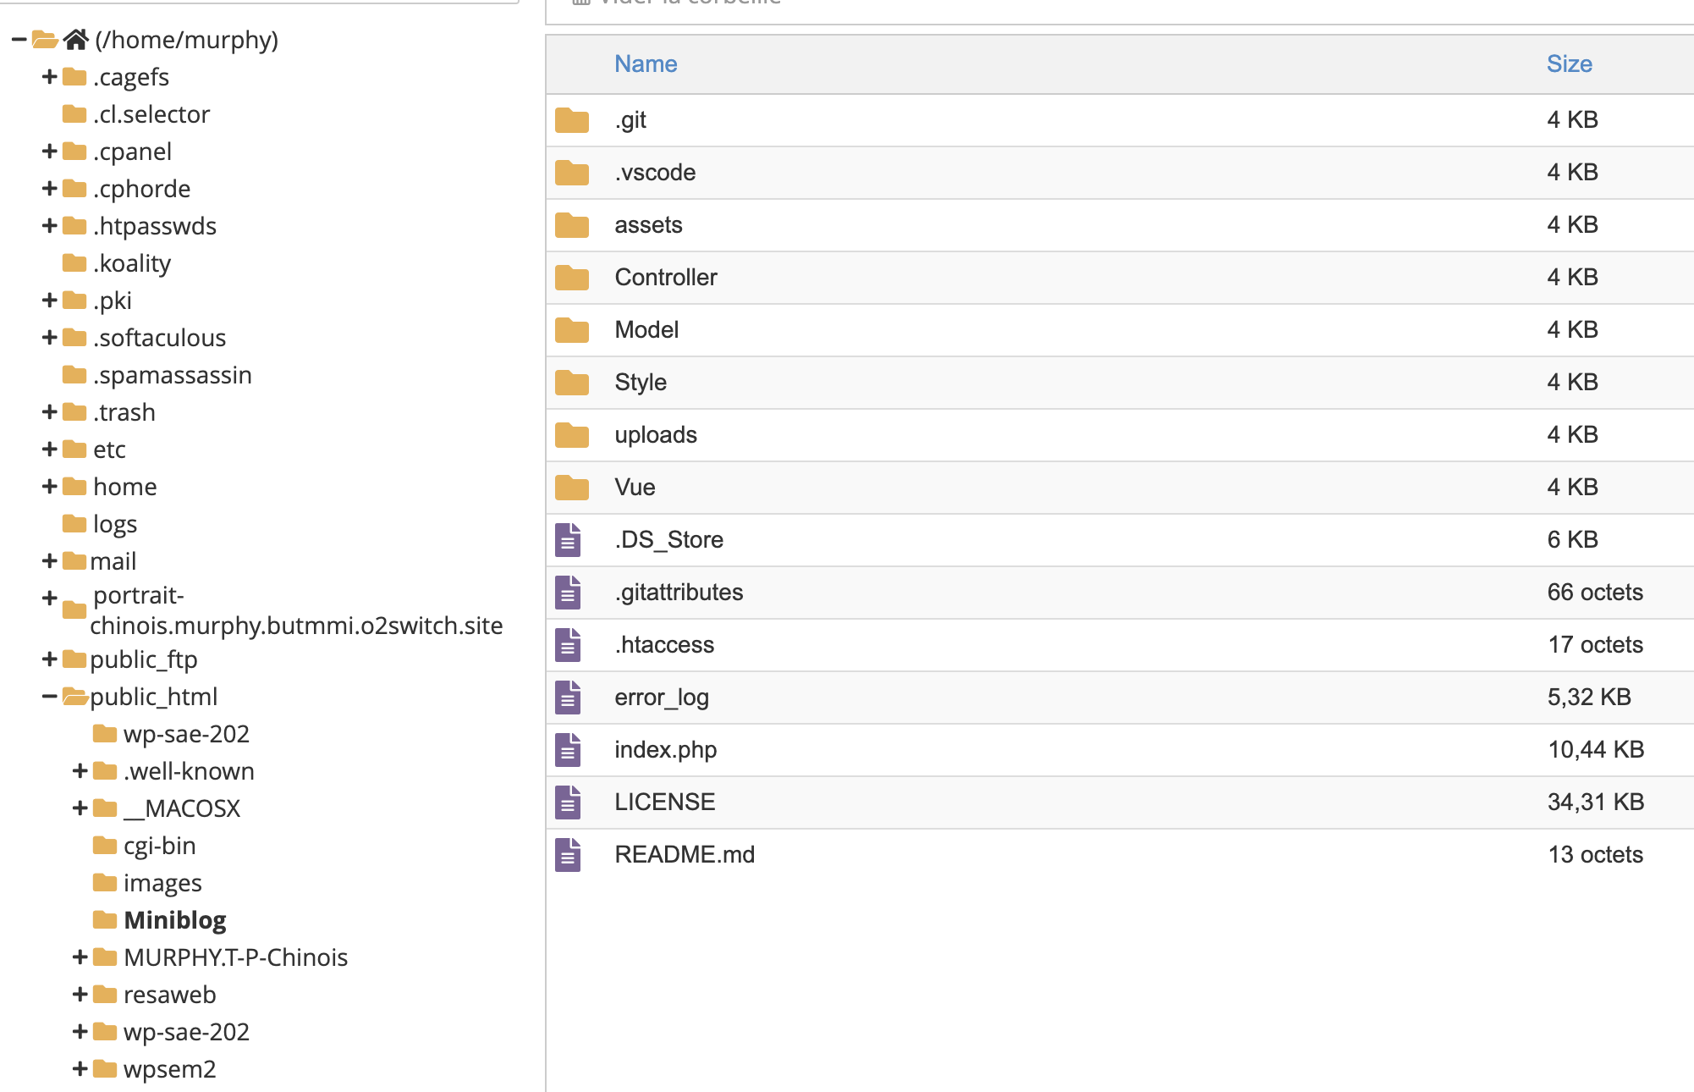The image size is (1694, 1092).
Task: Expand the .cagefs folder
Action: point(49,77)
